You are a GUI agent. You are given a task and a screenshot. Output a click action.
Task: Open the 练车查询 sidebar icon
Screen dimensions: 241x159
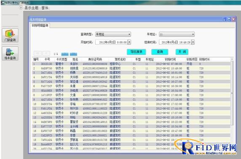point(10,54)
